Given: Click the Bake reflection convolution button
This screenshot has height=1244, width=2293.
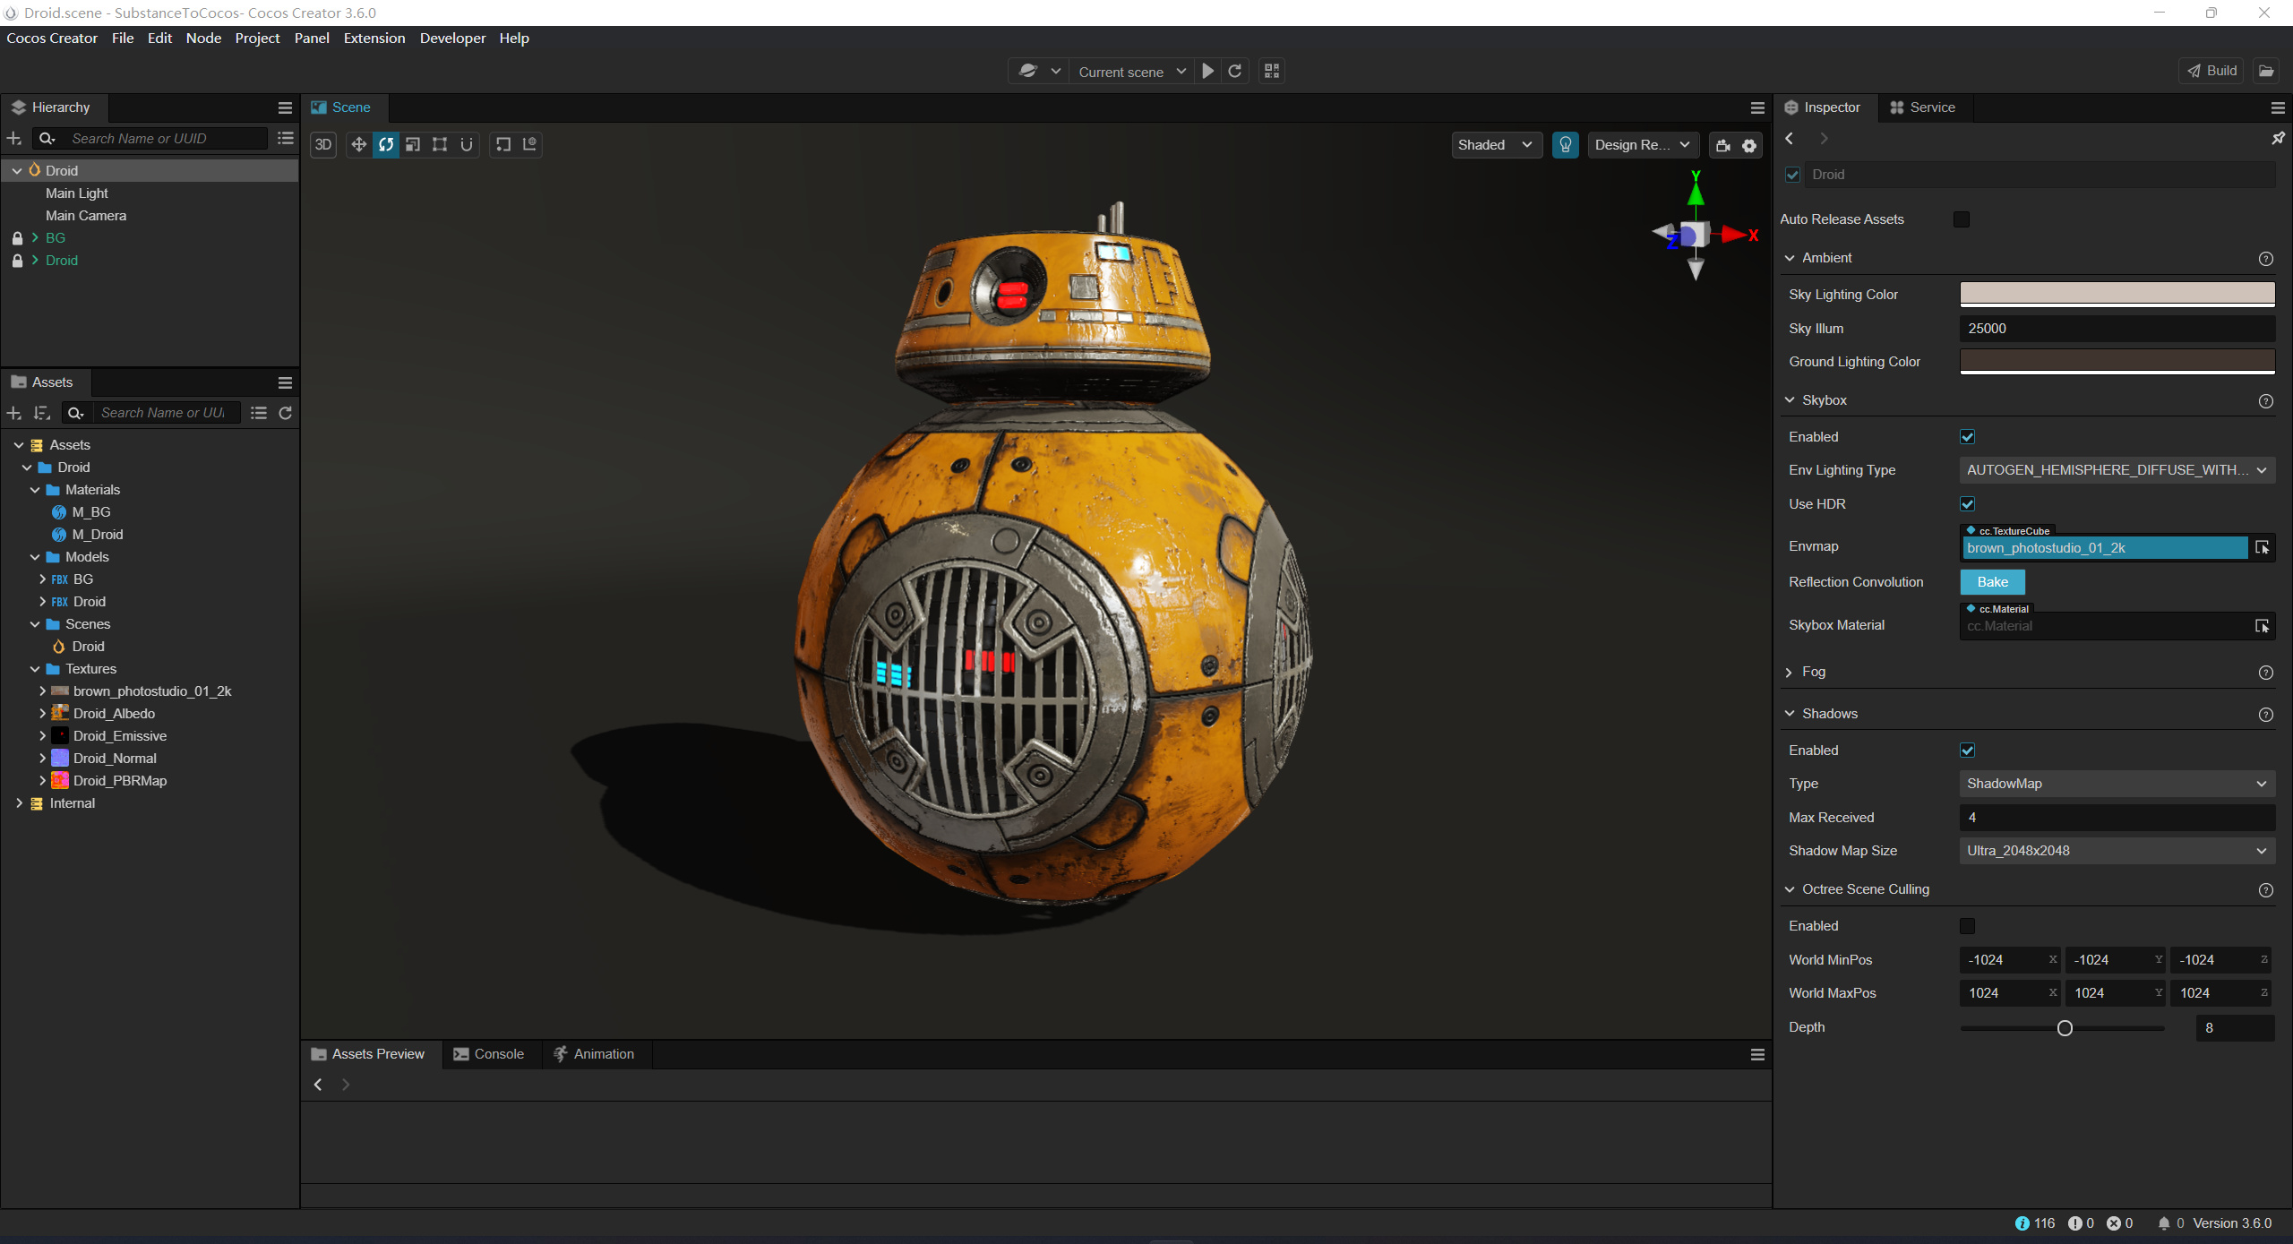Looking at the screenshot, I should pyautogui.click(x=1992, y=582).
